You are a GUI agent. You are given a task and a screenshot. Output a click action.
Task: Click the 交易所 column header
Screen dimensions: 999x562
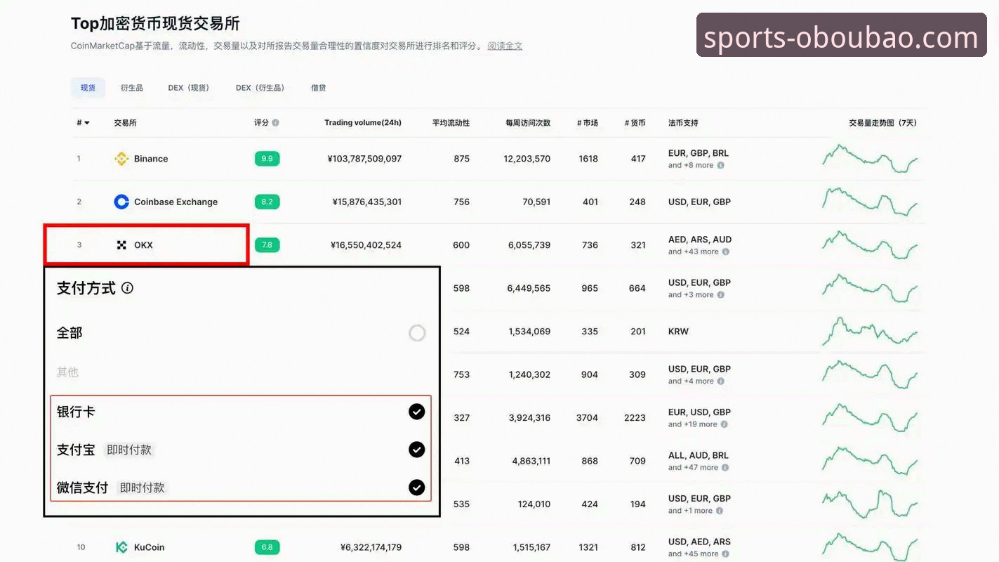pos(125,123)
